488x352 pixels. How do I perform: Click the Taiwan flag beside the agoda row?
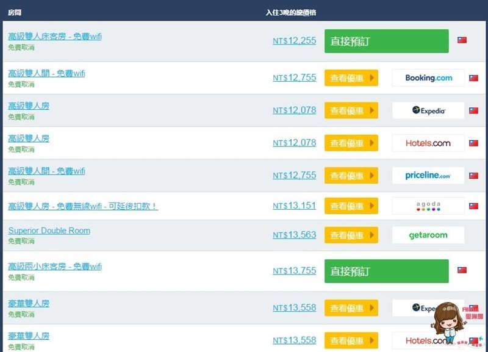[x=474, y=206]
